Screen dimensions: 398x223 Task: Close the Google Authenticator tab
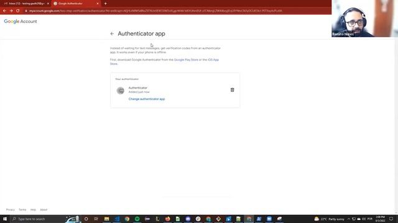98,4
